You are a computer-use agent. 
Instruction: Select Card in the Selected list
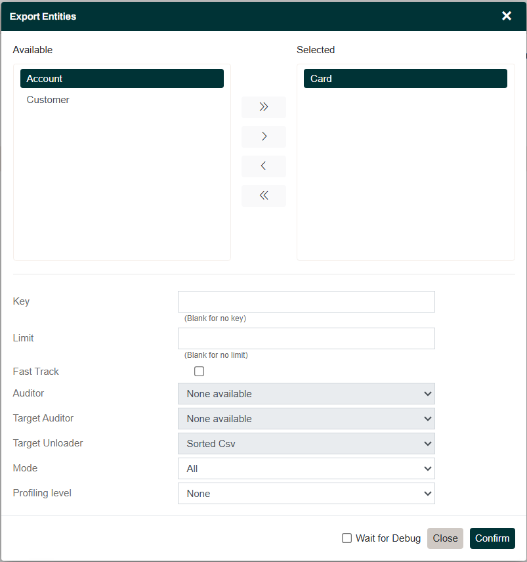point(405,78)
